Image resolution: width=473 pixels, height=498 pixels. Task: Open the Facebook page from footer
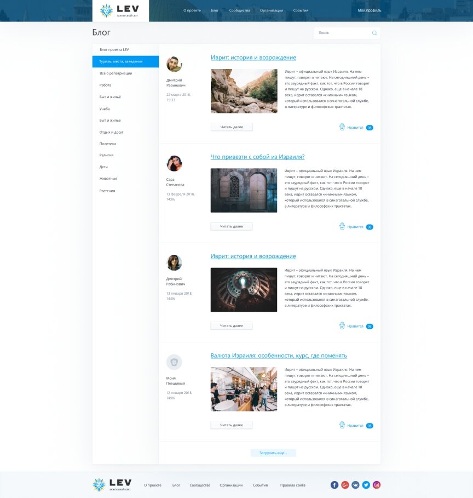pyautogui.click(x=334, y=485)
